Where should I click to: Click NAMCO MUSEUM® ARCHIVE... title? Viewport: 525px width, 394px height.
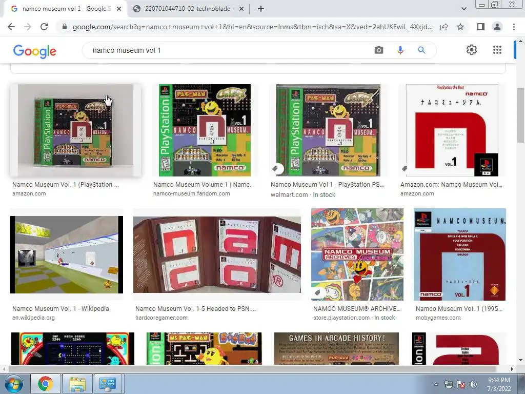[357, 308]
